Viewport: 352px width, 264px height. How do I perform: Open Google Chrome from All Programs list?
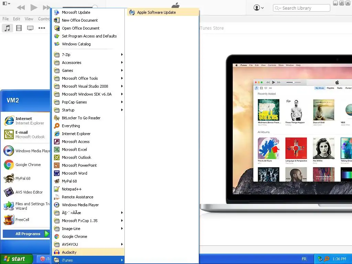pyautogui.click(x=88, y=236)
